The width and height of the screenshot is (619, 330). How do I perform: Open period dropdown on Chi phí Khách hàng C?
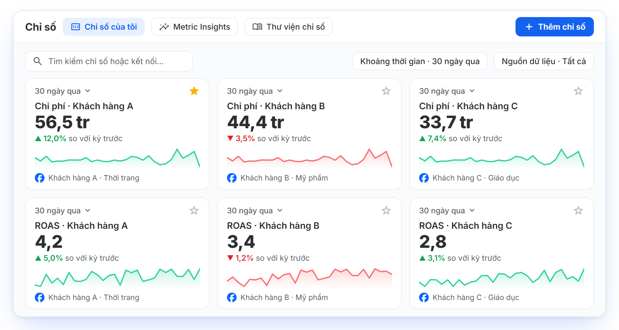[x=447, y=91]
